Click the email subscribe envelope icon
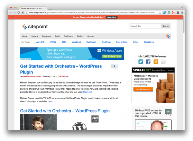This screenshot has height=141, width=193. (163, 62)
